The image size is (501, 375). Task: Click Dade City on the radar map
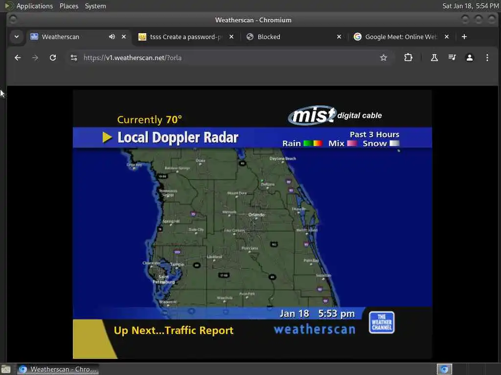pos(196,229)
